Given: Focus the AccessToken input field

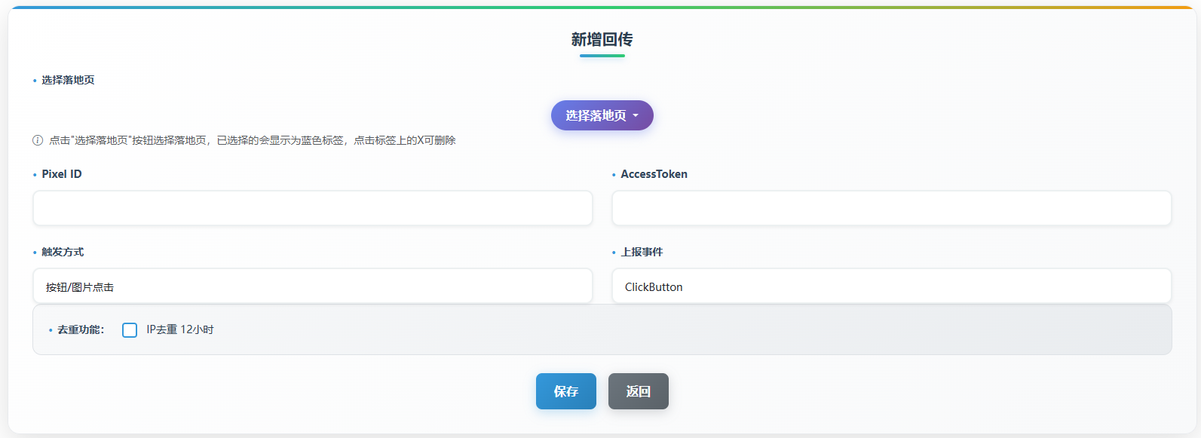Looking at the screenshot, I should tap(891, 208).
